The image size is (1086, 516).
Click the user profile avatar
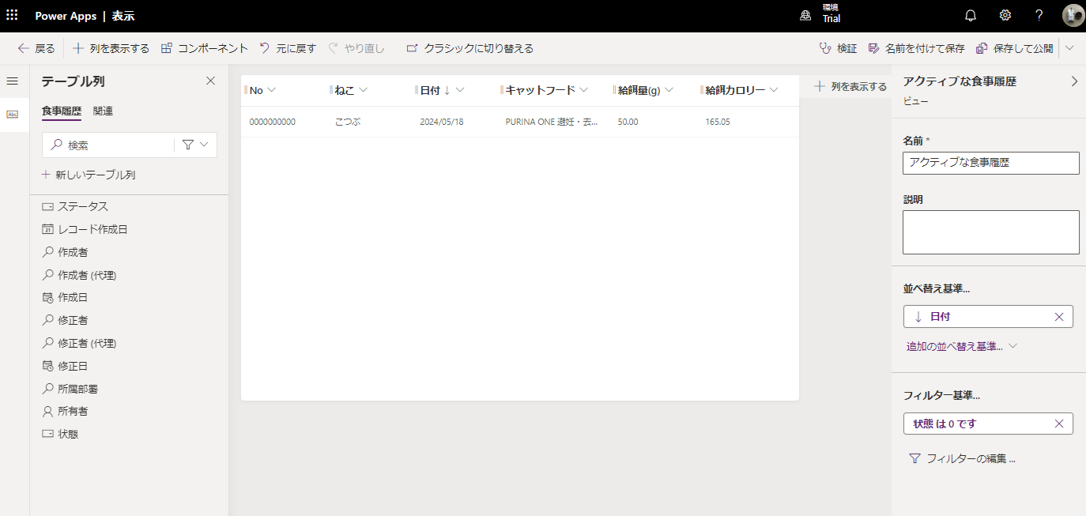1073,16
